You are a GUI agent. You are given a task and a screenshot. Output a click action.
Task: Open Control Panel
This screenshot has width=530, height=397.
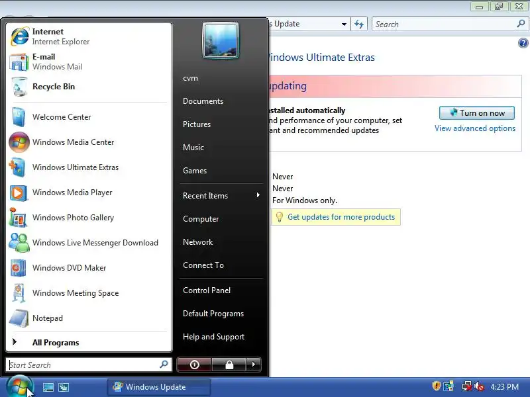pos(207,290)
